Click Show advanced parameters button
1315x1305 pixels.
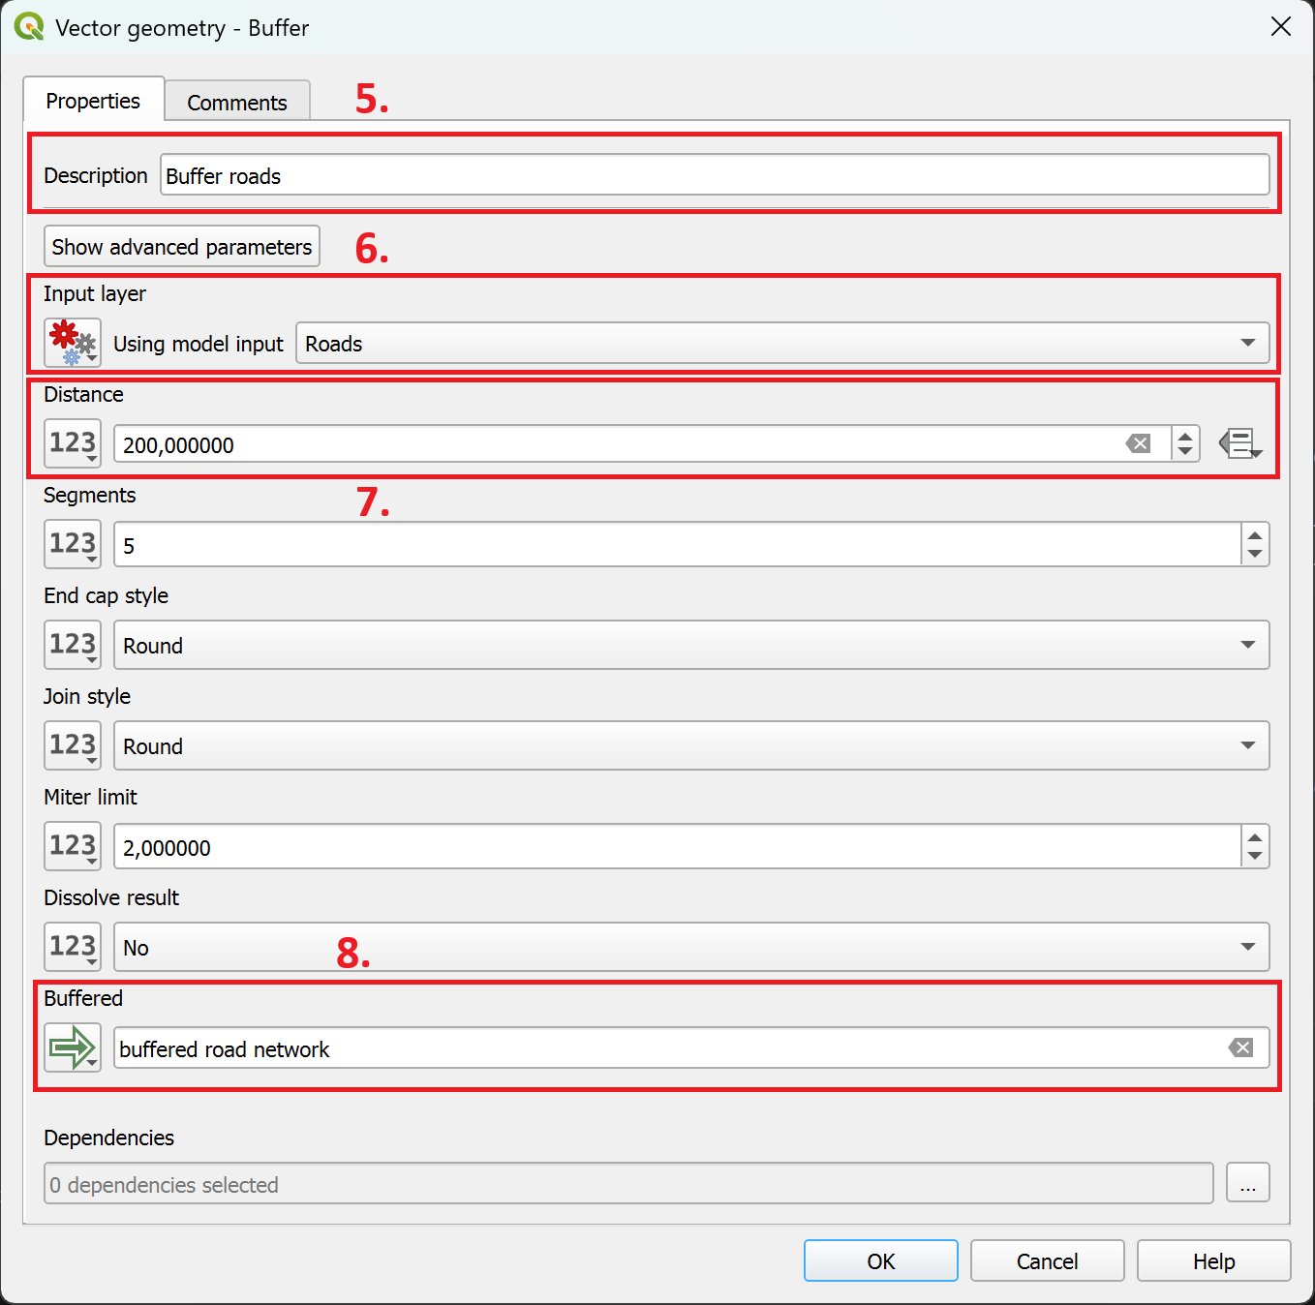coord(182,247)
